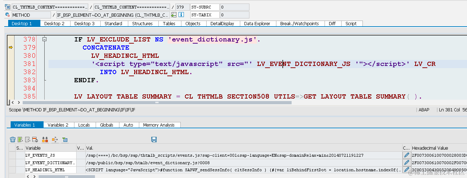Viewport: 467px width, 178px height.
Task: Edit LV_EVENT_DICTIONARY value with pencil icon
Action: click(x=406, y=163)
